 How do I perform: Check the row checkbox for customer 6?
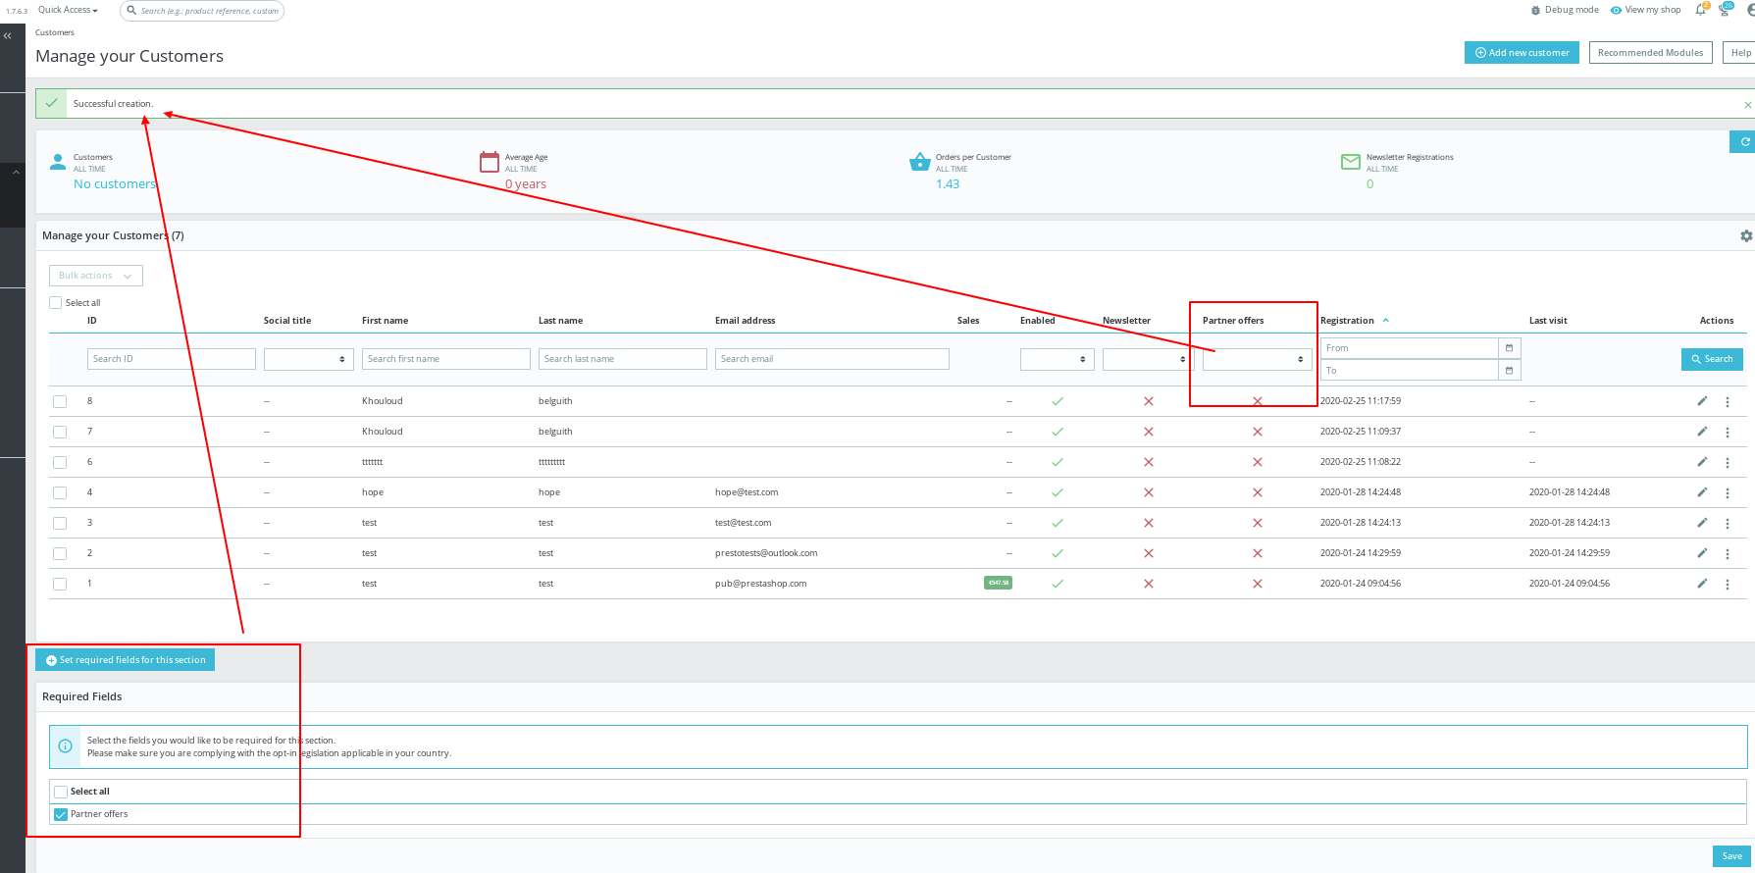click(60, 463)
